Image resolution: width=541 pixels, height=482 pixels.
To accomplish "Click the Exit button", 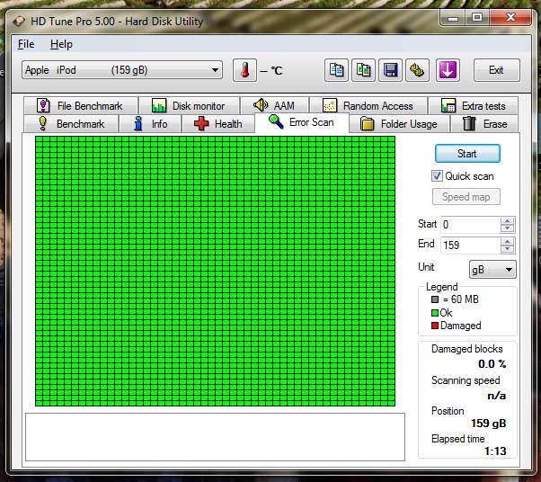I will click(495, 70).
